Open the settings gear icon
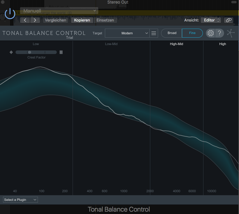 point(211,33)
